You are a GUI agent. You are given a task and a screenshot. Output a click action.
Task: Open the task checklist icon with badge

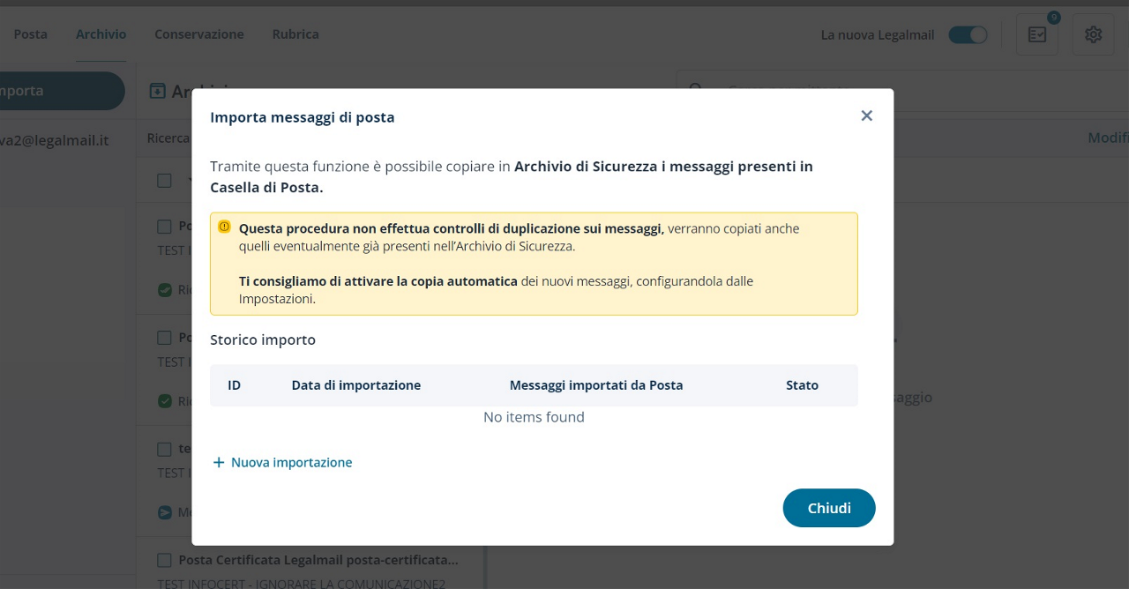click(1036, 34)
